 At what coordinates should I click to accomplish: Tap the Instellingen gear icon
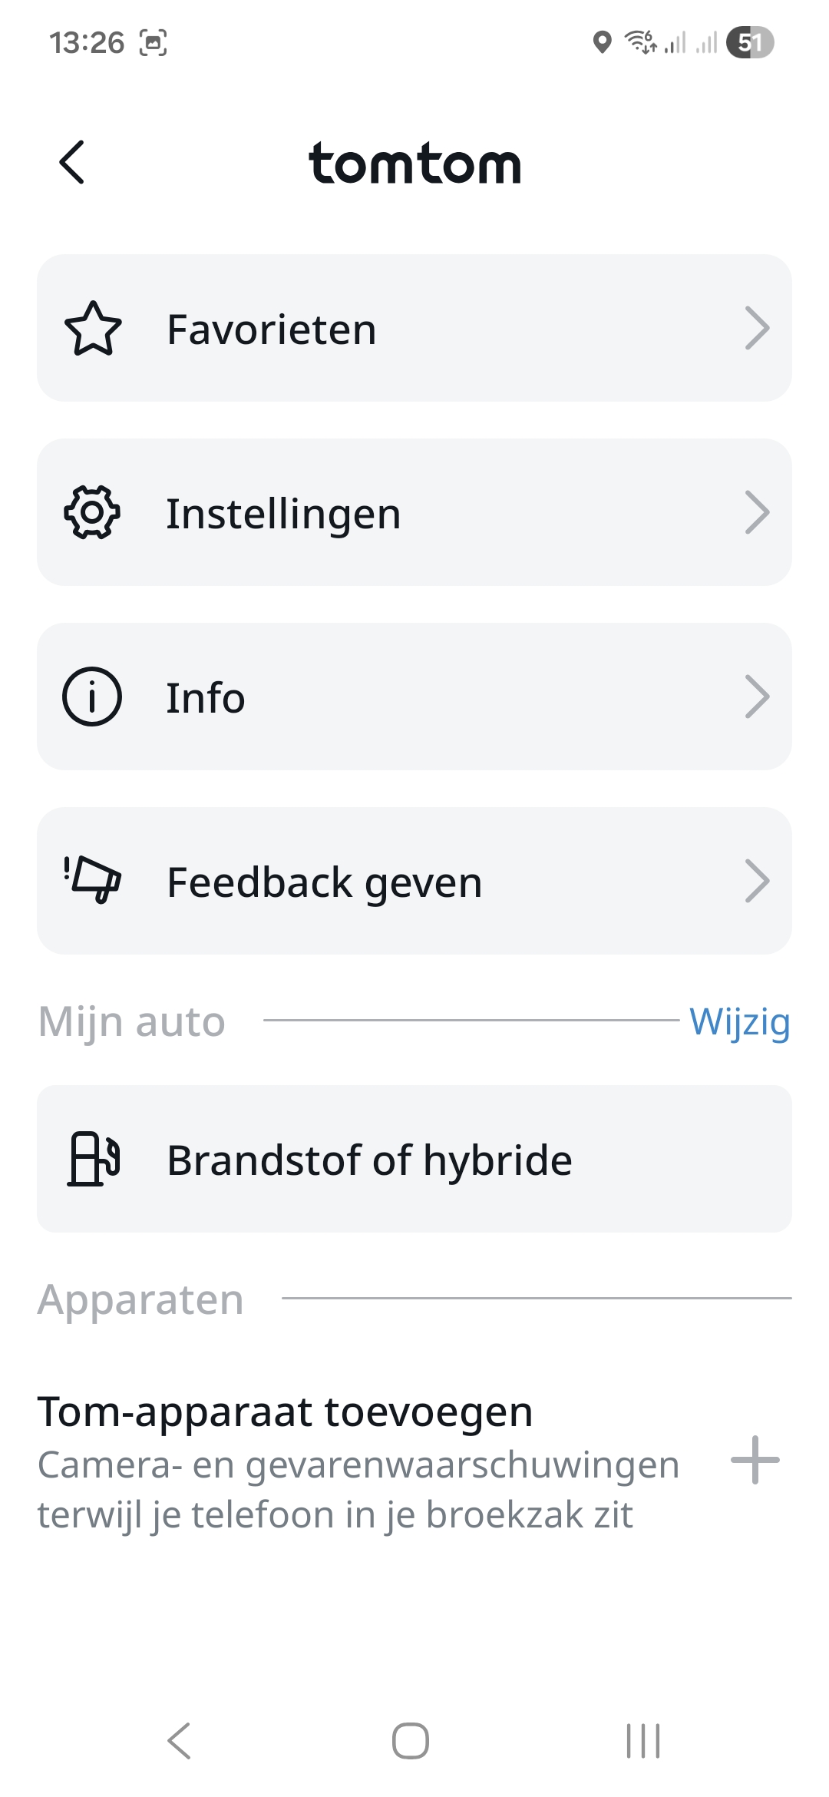pos(92,513)
